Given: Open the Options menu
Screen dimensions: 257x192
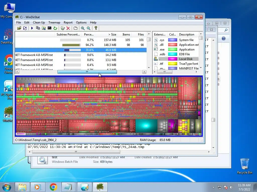Looking at the screenshot, I should tap(81, 22).
